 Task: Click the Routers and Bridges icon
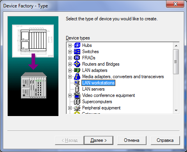coord(77,64)
